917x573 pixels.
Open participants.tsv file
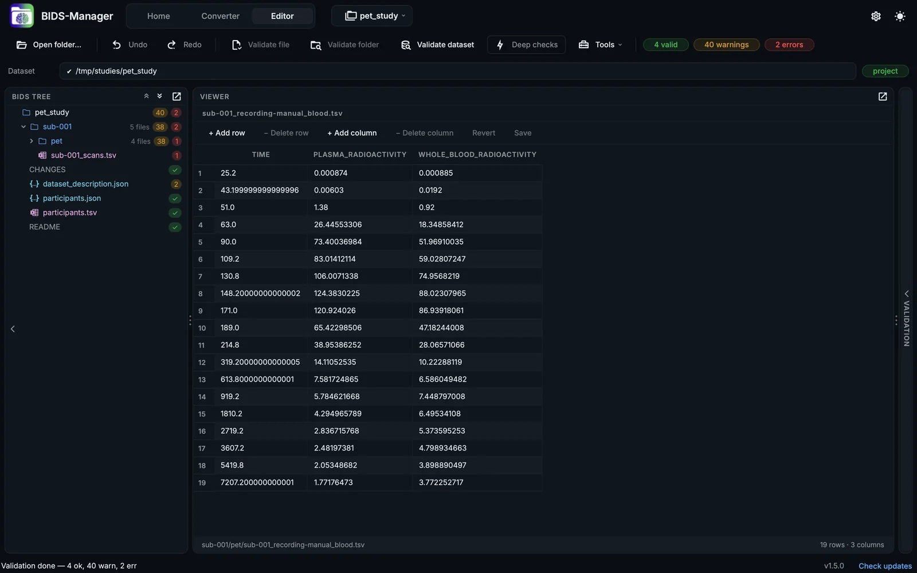tap(69, 213)
